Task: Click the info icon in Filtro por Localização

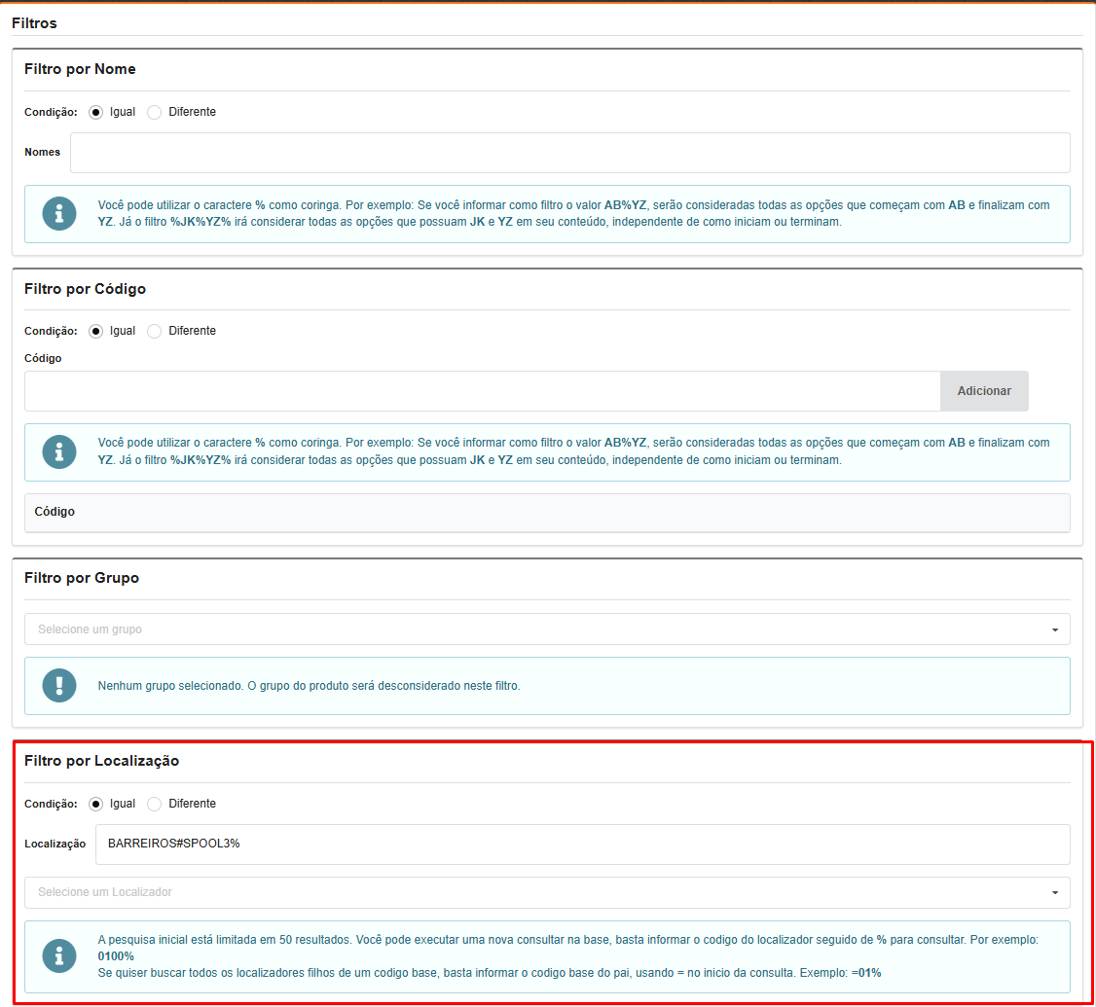Action: click(x=59, y=956)
